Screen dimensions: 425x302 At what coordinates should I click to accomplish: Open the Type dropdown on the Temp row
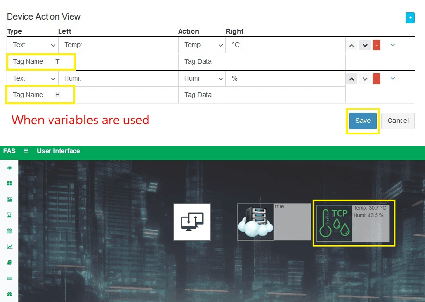pos(32,45)
